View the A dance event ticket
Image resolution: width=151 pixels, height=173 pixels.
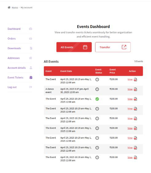coord(130,89)
